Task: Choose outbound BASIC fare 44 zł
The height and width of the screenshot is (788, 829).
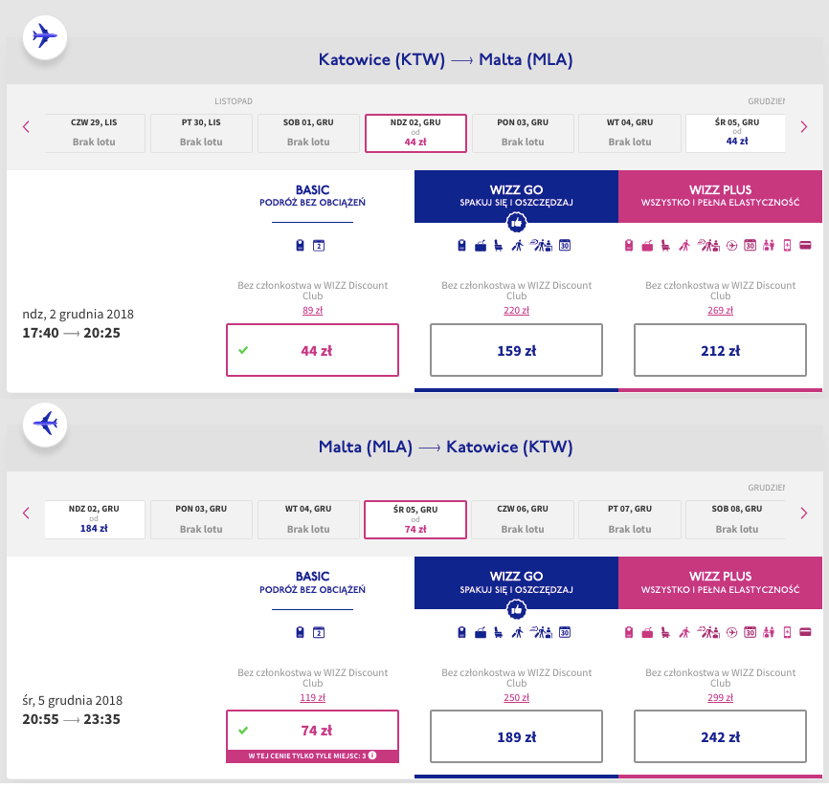Action: click(x=312, y=350)
